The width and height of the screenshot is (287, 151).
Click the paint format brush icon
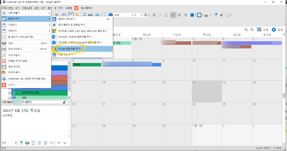pyautogui.click(x=221, y=15)
